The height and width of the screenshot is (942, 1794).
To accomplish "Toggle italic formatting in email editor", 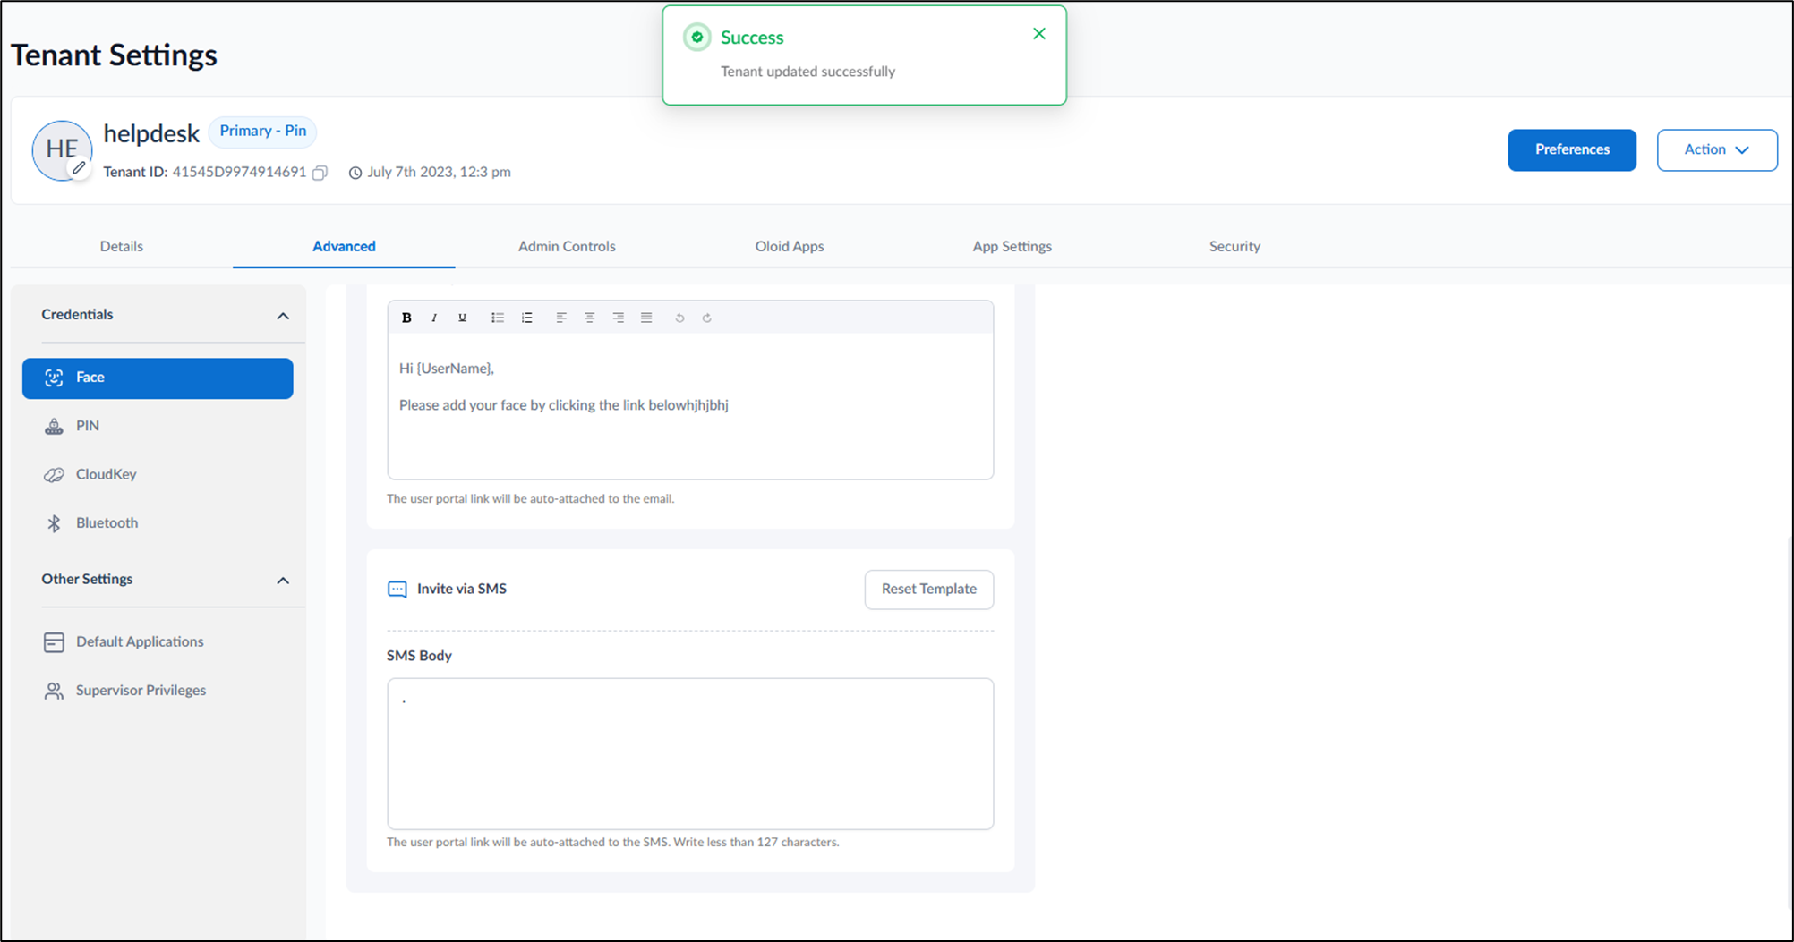I will coord(434,318).
